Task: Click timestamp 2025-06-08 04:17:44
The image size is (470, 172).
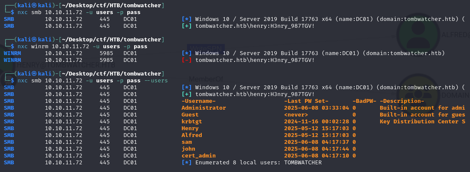Action: (x=317, y=149)
